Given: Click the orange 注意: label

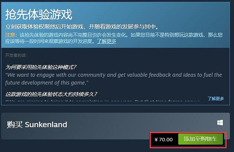Looking at the screenshot, I should tap(11, 35).
